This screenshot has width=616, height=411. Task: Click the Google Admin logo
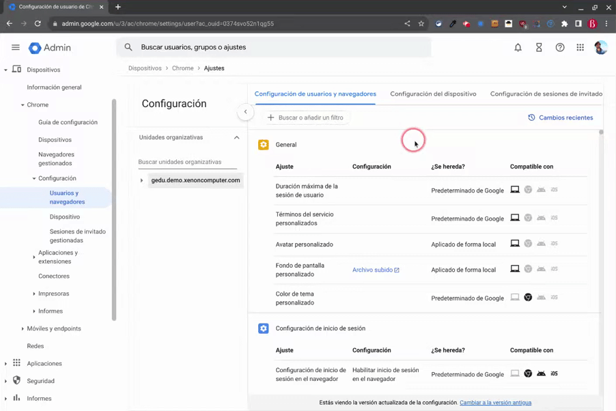coord(50,48)
